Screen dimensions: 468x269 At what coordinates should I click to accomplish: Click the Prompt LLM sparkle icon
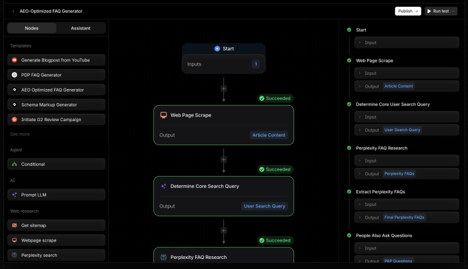14,195
